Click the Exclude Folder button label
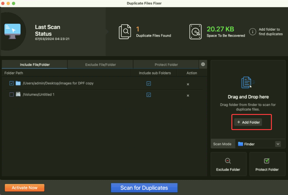Viewport: 288px width, 195px height. (228, 169)
